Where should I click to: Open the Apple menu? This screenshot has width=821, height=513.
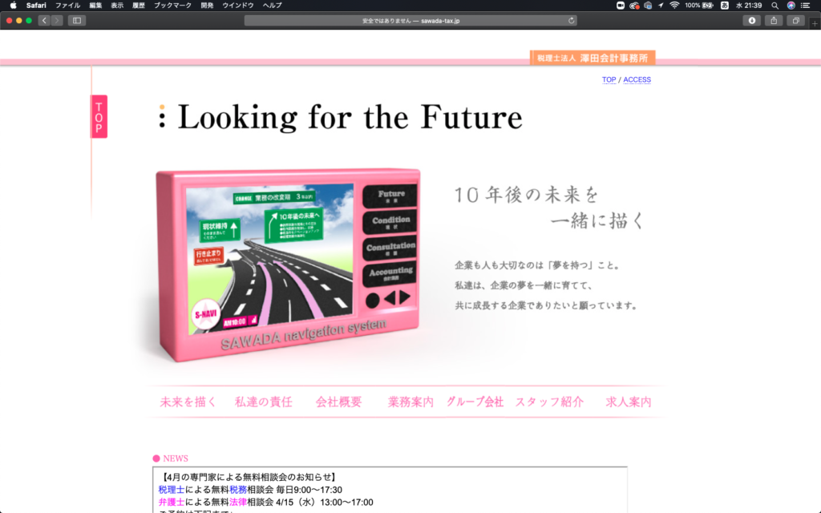[13, 6]
